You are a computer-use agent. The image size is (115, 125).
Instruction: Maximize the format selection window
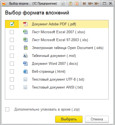104,4
